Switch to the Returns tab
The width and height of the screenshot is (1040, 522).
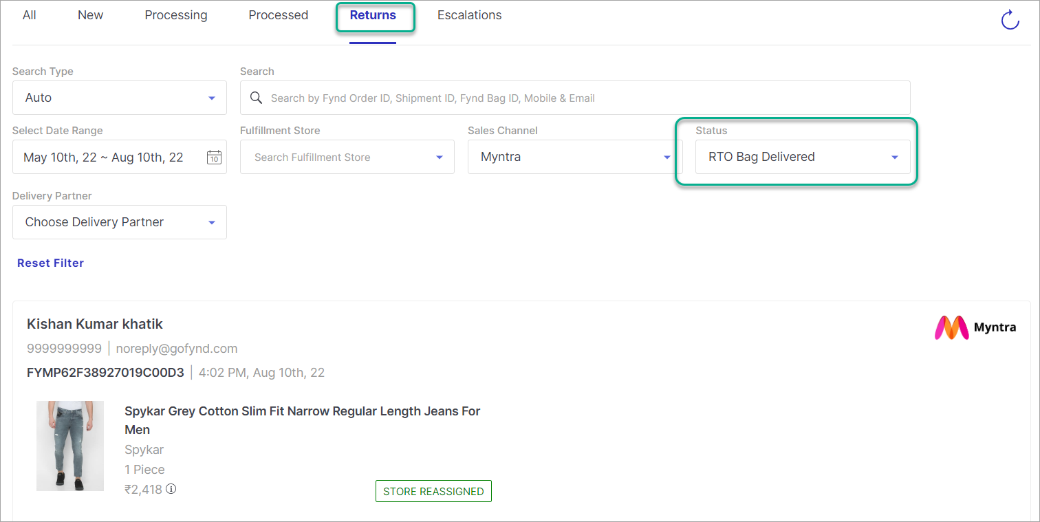(x=373, y=14)
